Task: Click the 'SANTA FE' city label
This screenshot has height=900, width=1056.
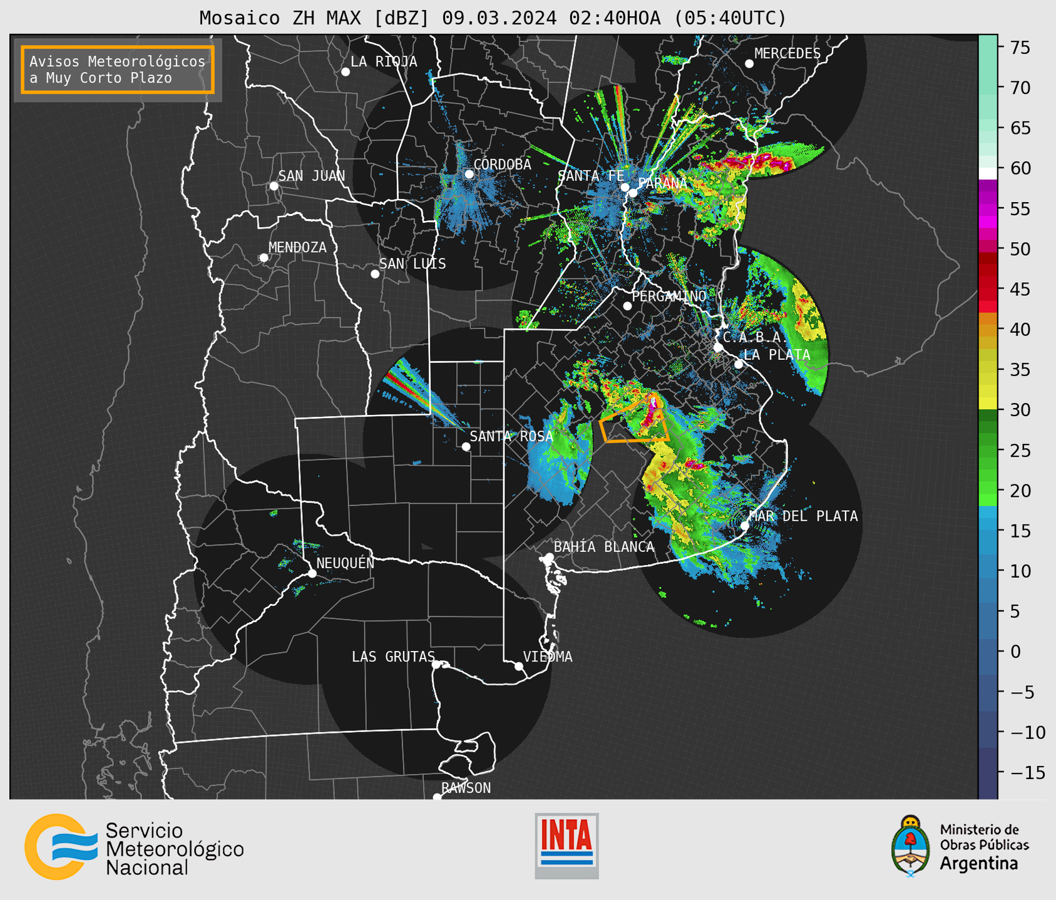Action: click(591, 176)
